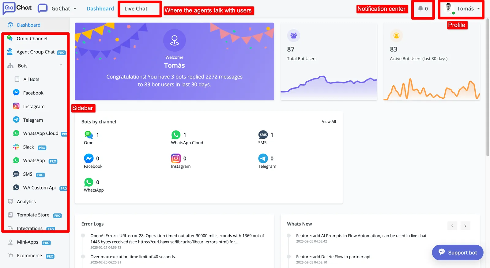Go to Dashboard in the top navigation
The image size is (490, 268).
[100, 9]
